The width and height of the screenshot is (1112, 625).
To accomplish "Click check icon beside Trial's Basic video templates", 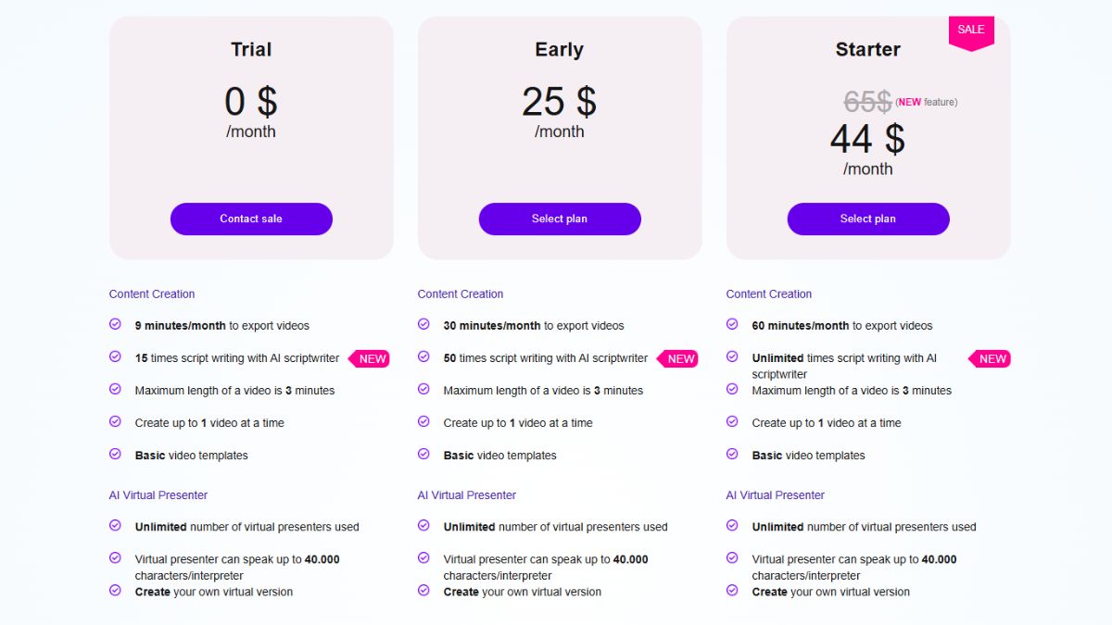I will [x=115, y=454].
